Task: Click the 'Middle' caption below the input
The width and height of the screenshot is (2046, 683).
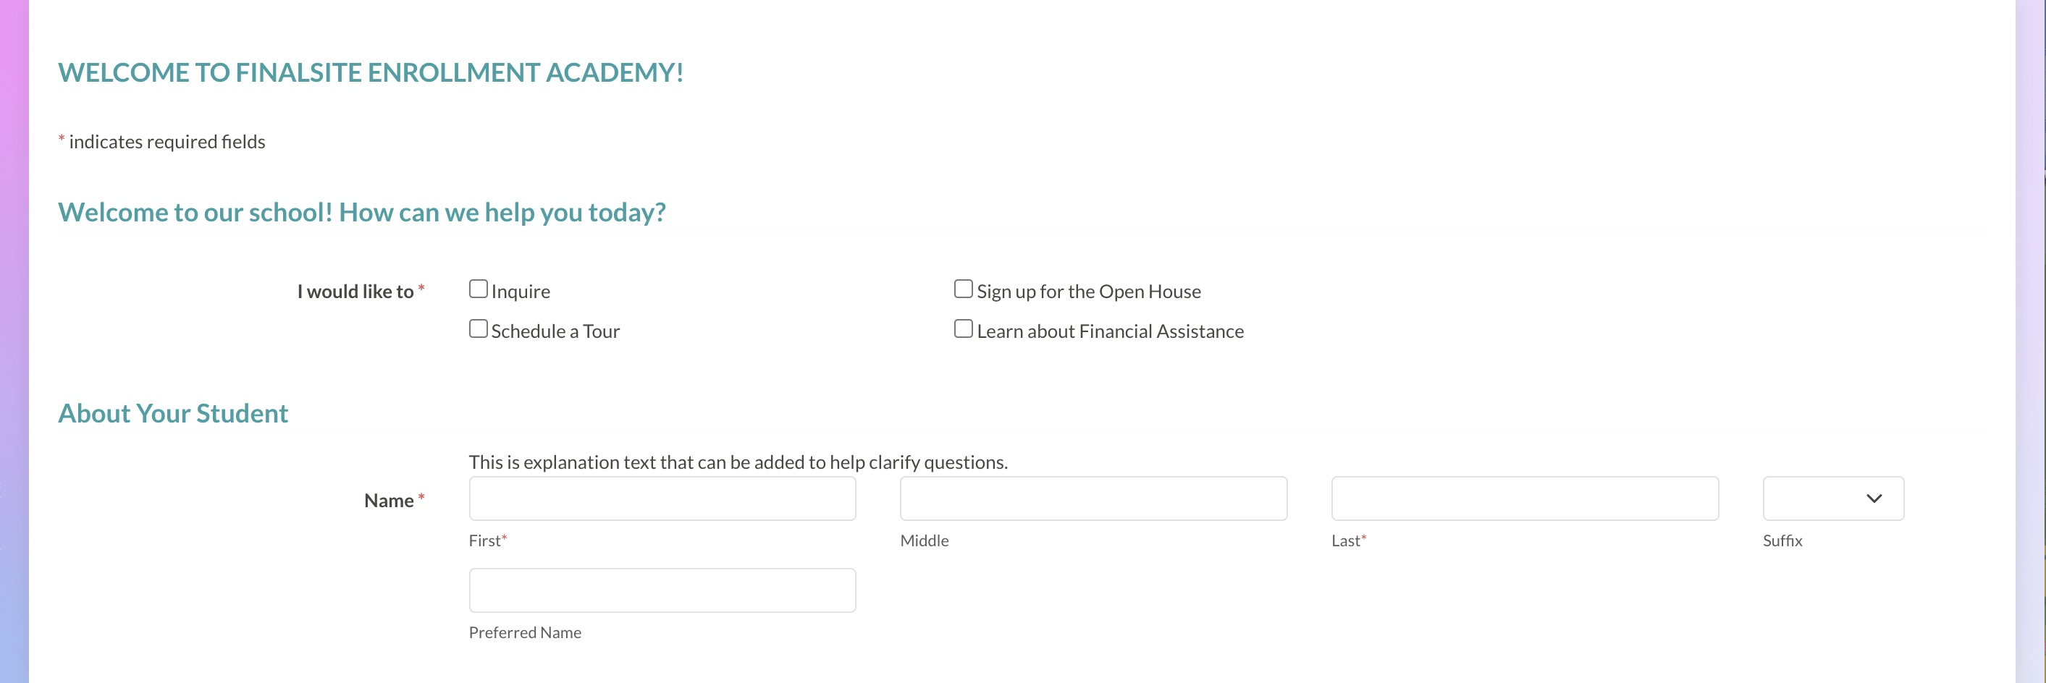Action: (924, 541)
